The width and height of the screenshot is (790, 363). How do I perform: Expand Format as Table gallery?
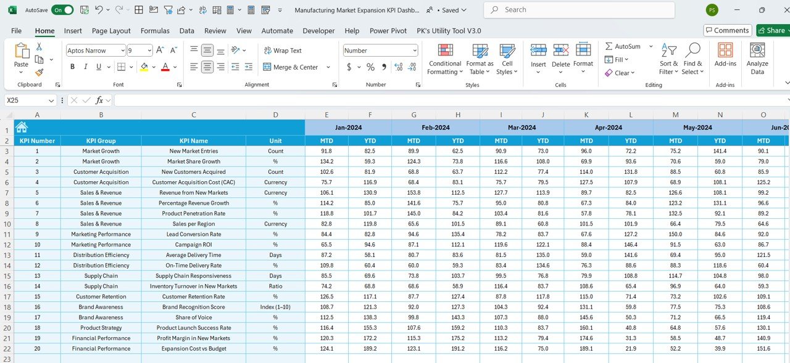pos(480,59)
